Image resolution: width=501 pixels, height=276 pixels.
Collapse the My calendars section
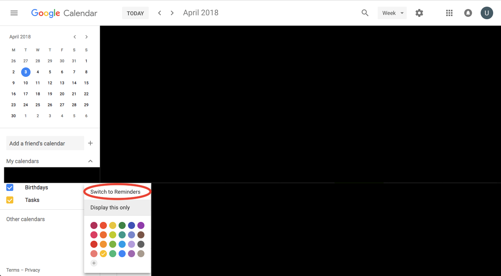coord(90,161)
